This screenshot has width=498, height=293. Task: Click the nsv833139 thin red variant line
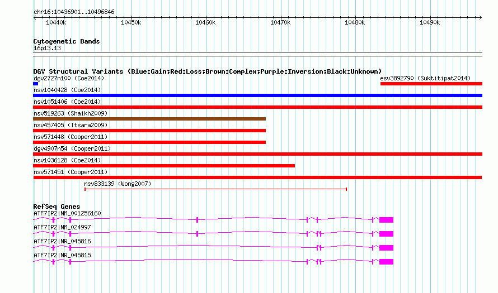pos(215,189)
